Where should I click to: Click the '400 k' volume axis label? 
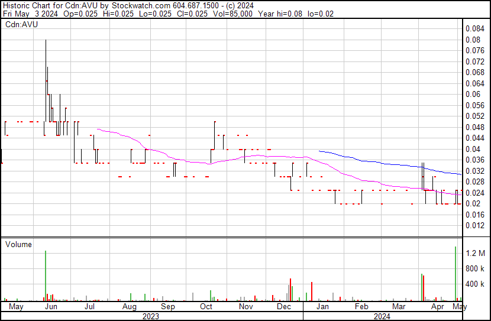pos(475,284)
